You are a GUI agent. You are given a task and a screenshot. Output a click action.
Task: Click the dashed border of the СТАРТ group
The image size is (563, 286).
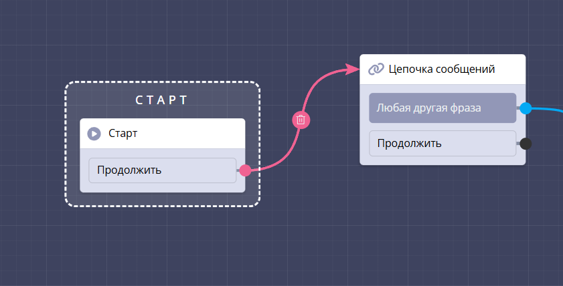pos(66,144)
